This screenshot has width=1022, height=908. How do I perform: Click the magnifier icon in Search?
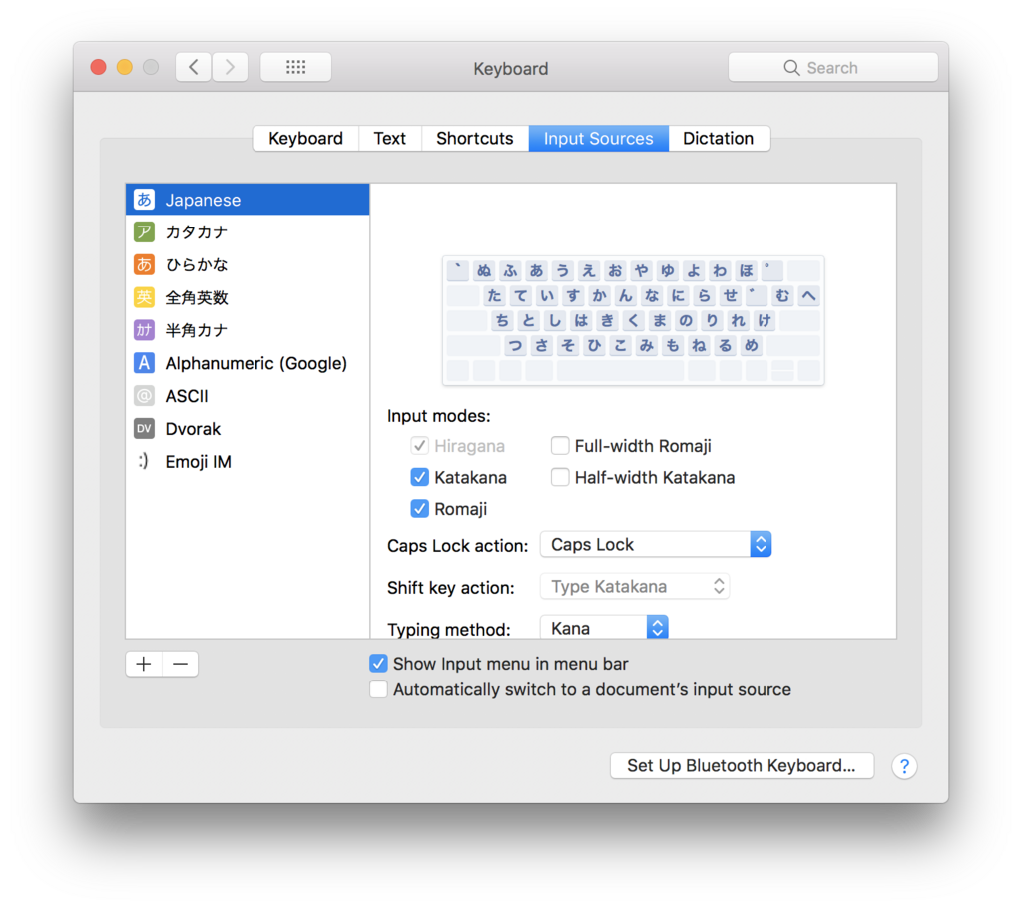[791, 68]
